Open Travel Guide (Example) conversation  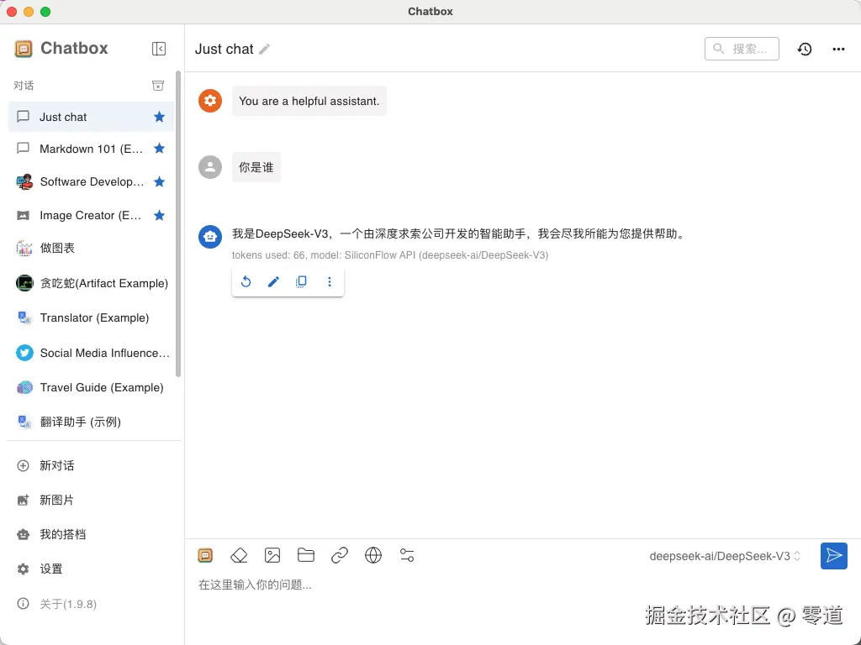pos(91,388)
